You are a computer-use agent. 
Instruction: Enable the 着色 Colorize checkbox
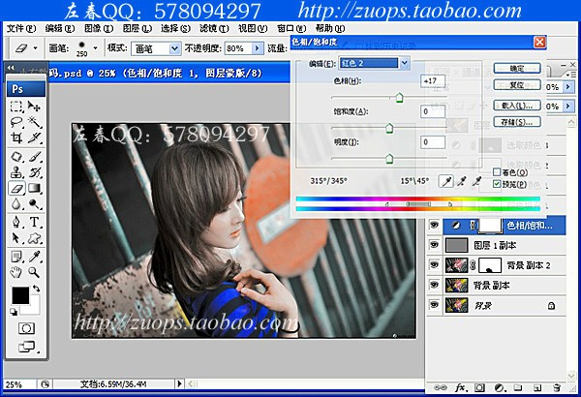498,172
